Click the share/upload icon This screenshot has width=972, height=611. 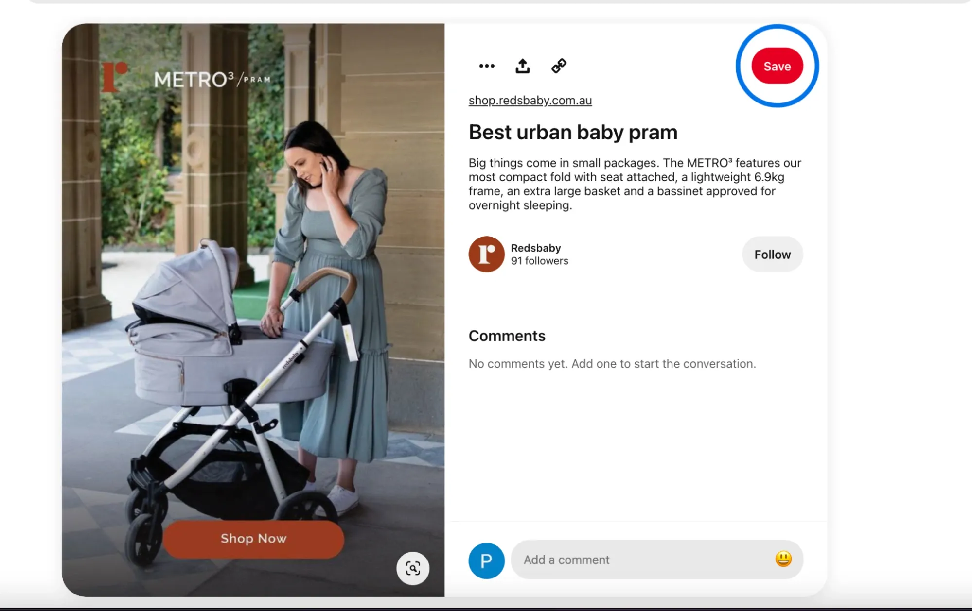pyautogui.click(x=523, y=66)
